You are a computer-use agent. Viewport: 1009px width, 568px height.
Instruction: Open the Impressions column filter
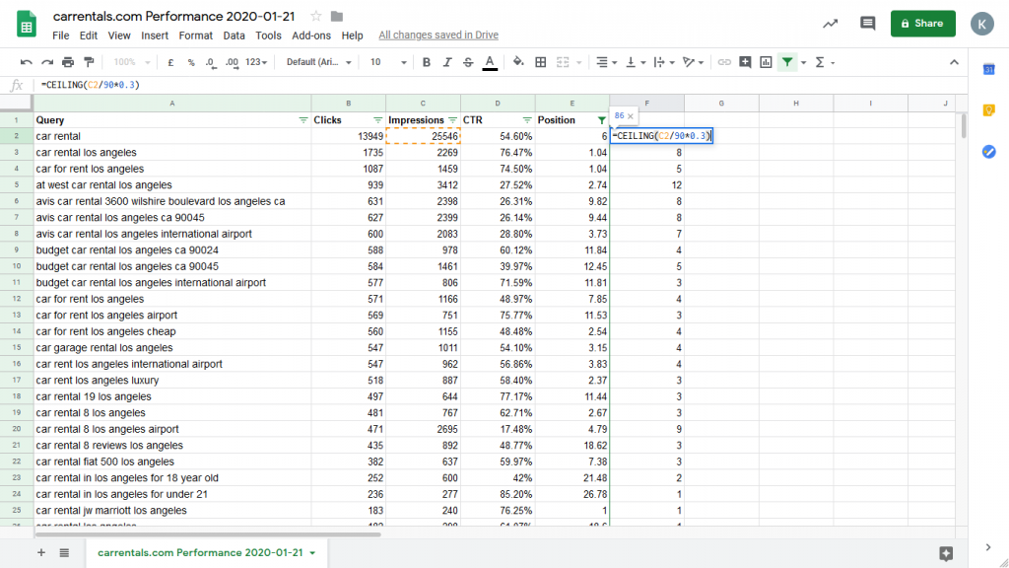[452, 120]
